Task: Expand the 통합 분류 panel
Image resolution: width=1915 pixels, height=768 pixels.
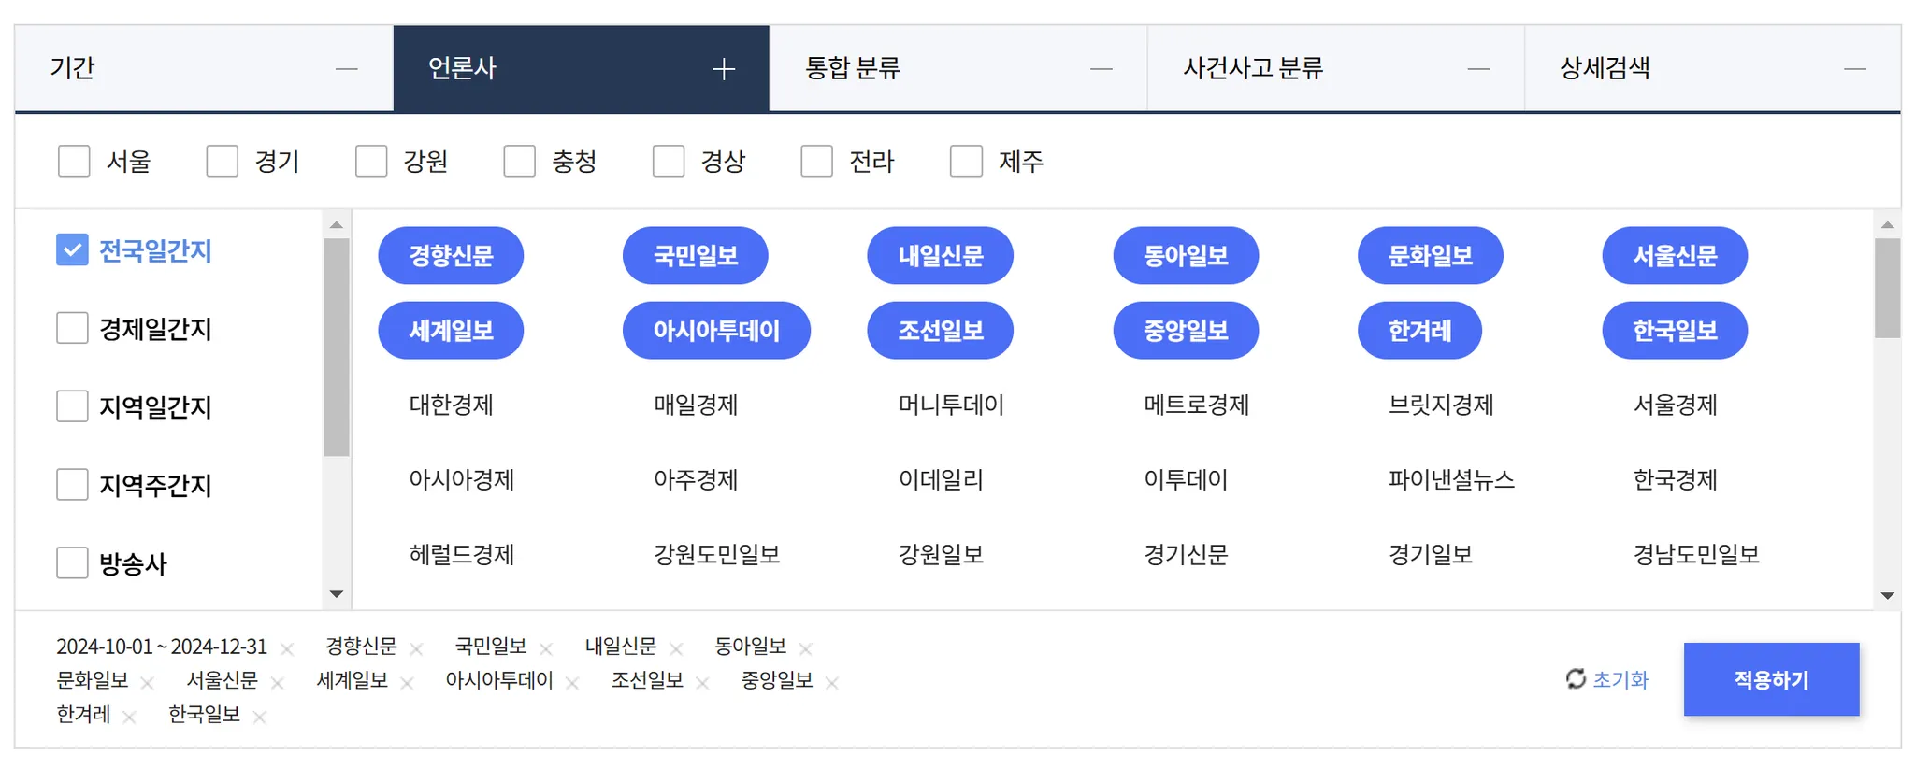Action: 1101,69
